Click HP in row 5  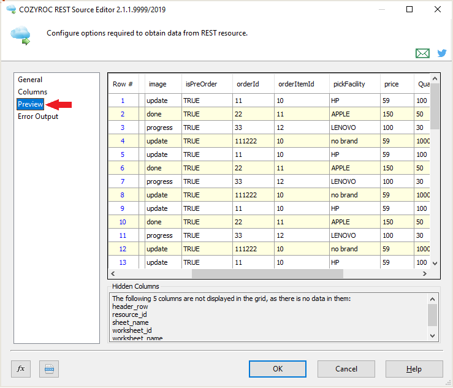tap(355, 154)
